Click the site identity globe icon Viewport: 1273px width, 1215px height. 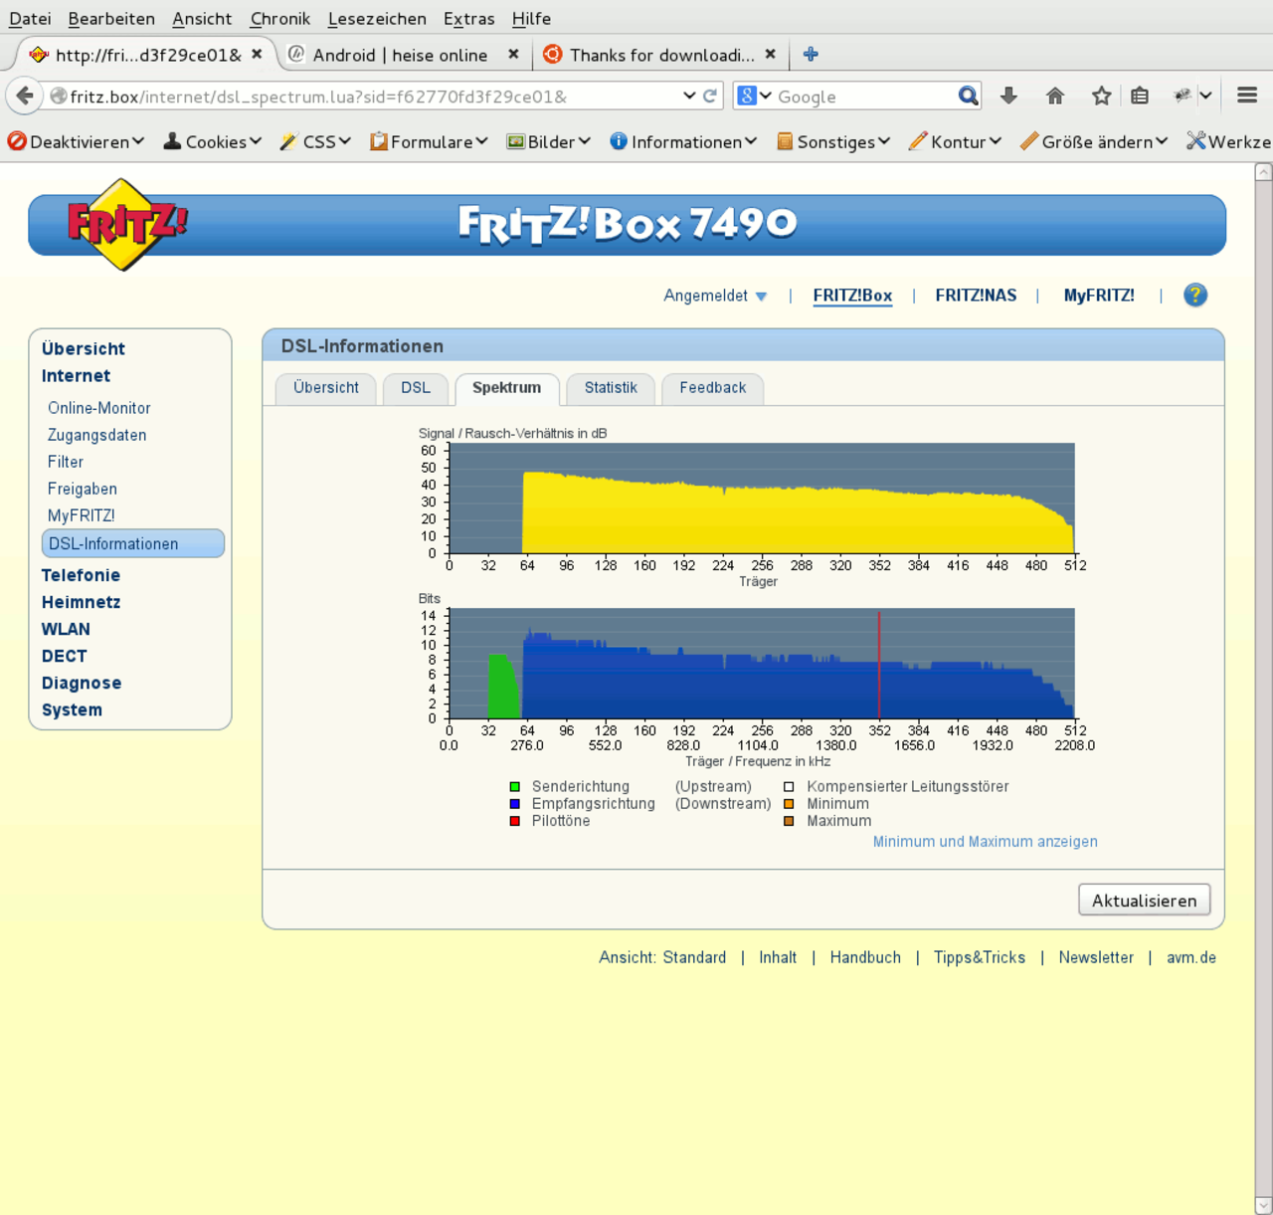[59, 97]
